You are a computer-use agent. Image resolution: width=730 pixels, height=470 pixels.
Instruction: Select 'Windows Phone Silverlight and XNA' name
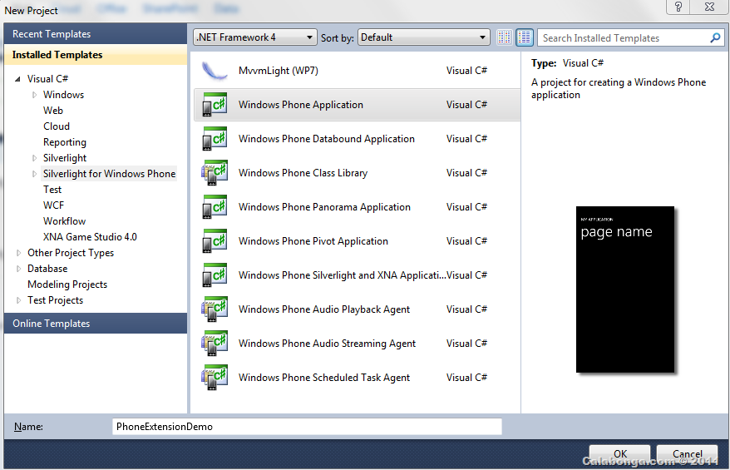click(342, 275)
